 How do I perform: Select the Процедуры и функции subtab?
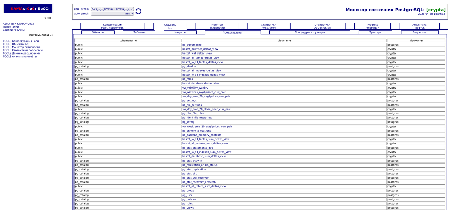coord(309,32)
